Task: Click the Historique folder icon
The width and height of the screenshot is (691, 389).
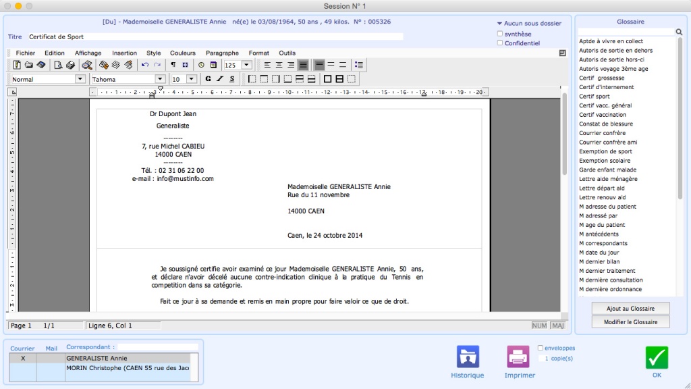Action: point(468,357)
